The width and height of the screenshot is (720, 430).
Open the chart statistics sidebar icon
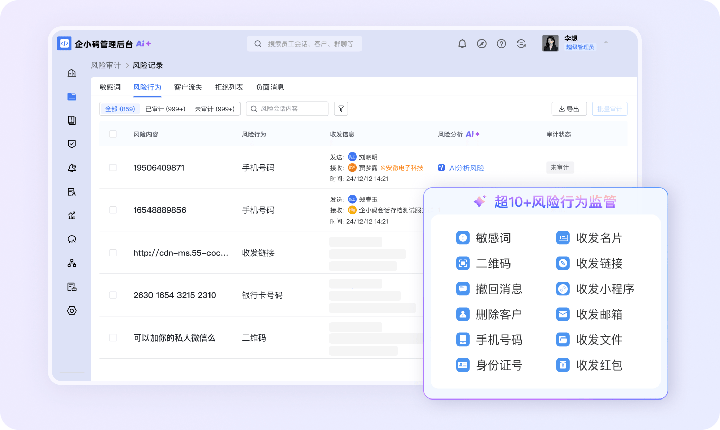pos(72,216)
